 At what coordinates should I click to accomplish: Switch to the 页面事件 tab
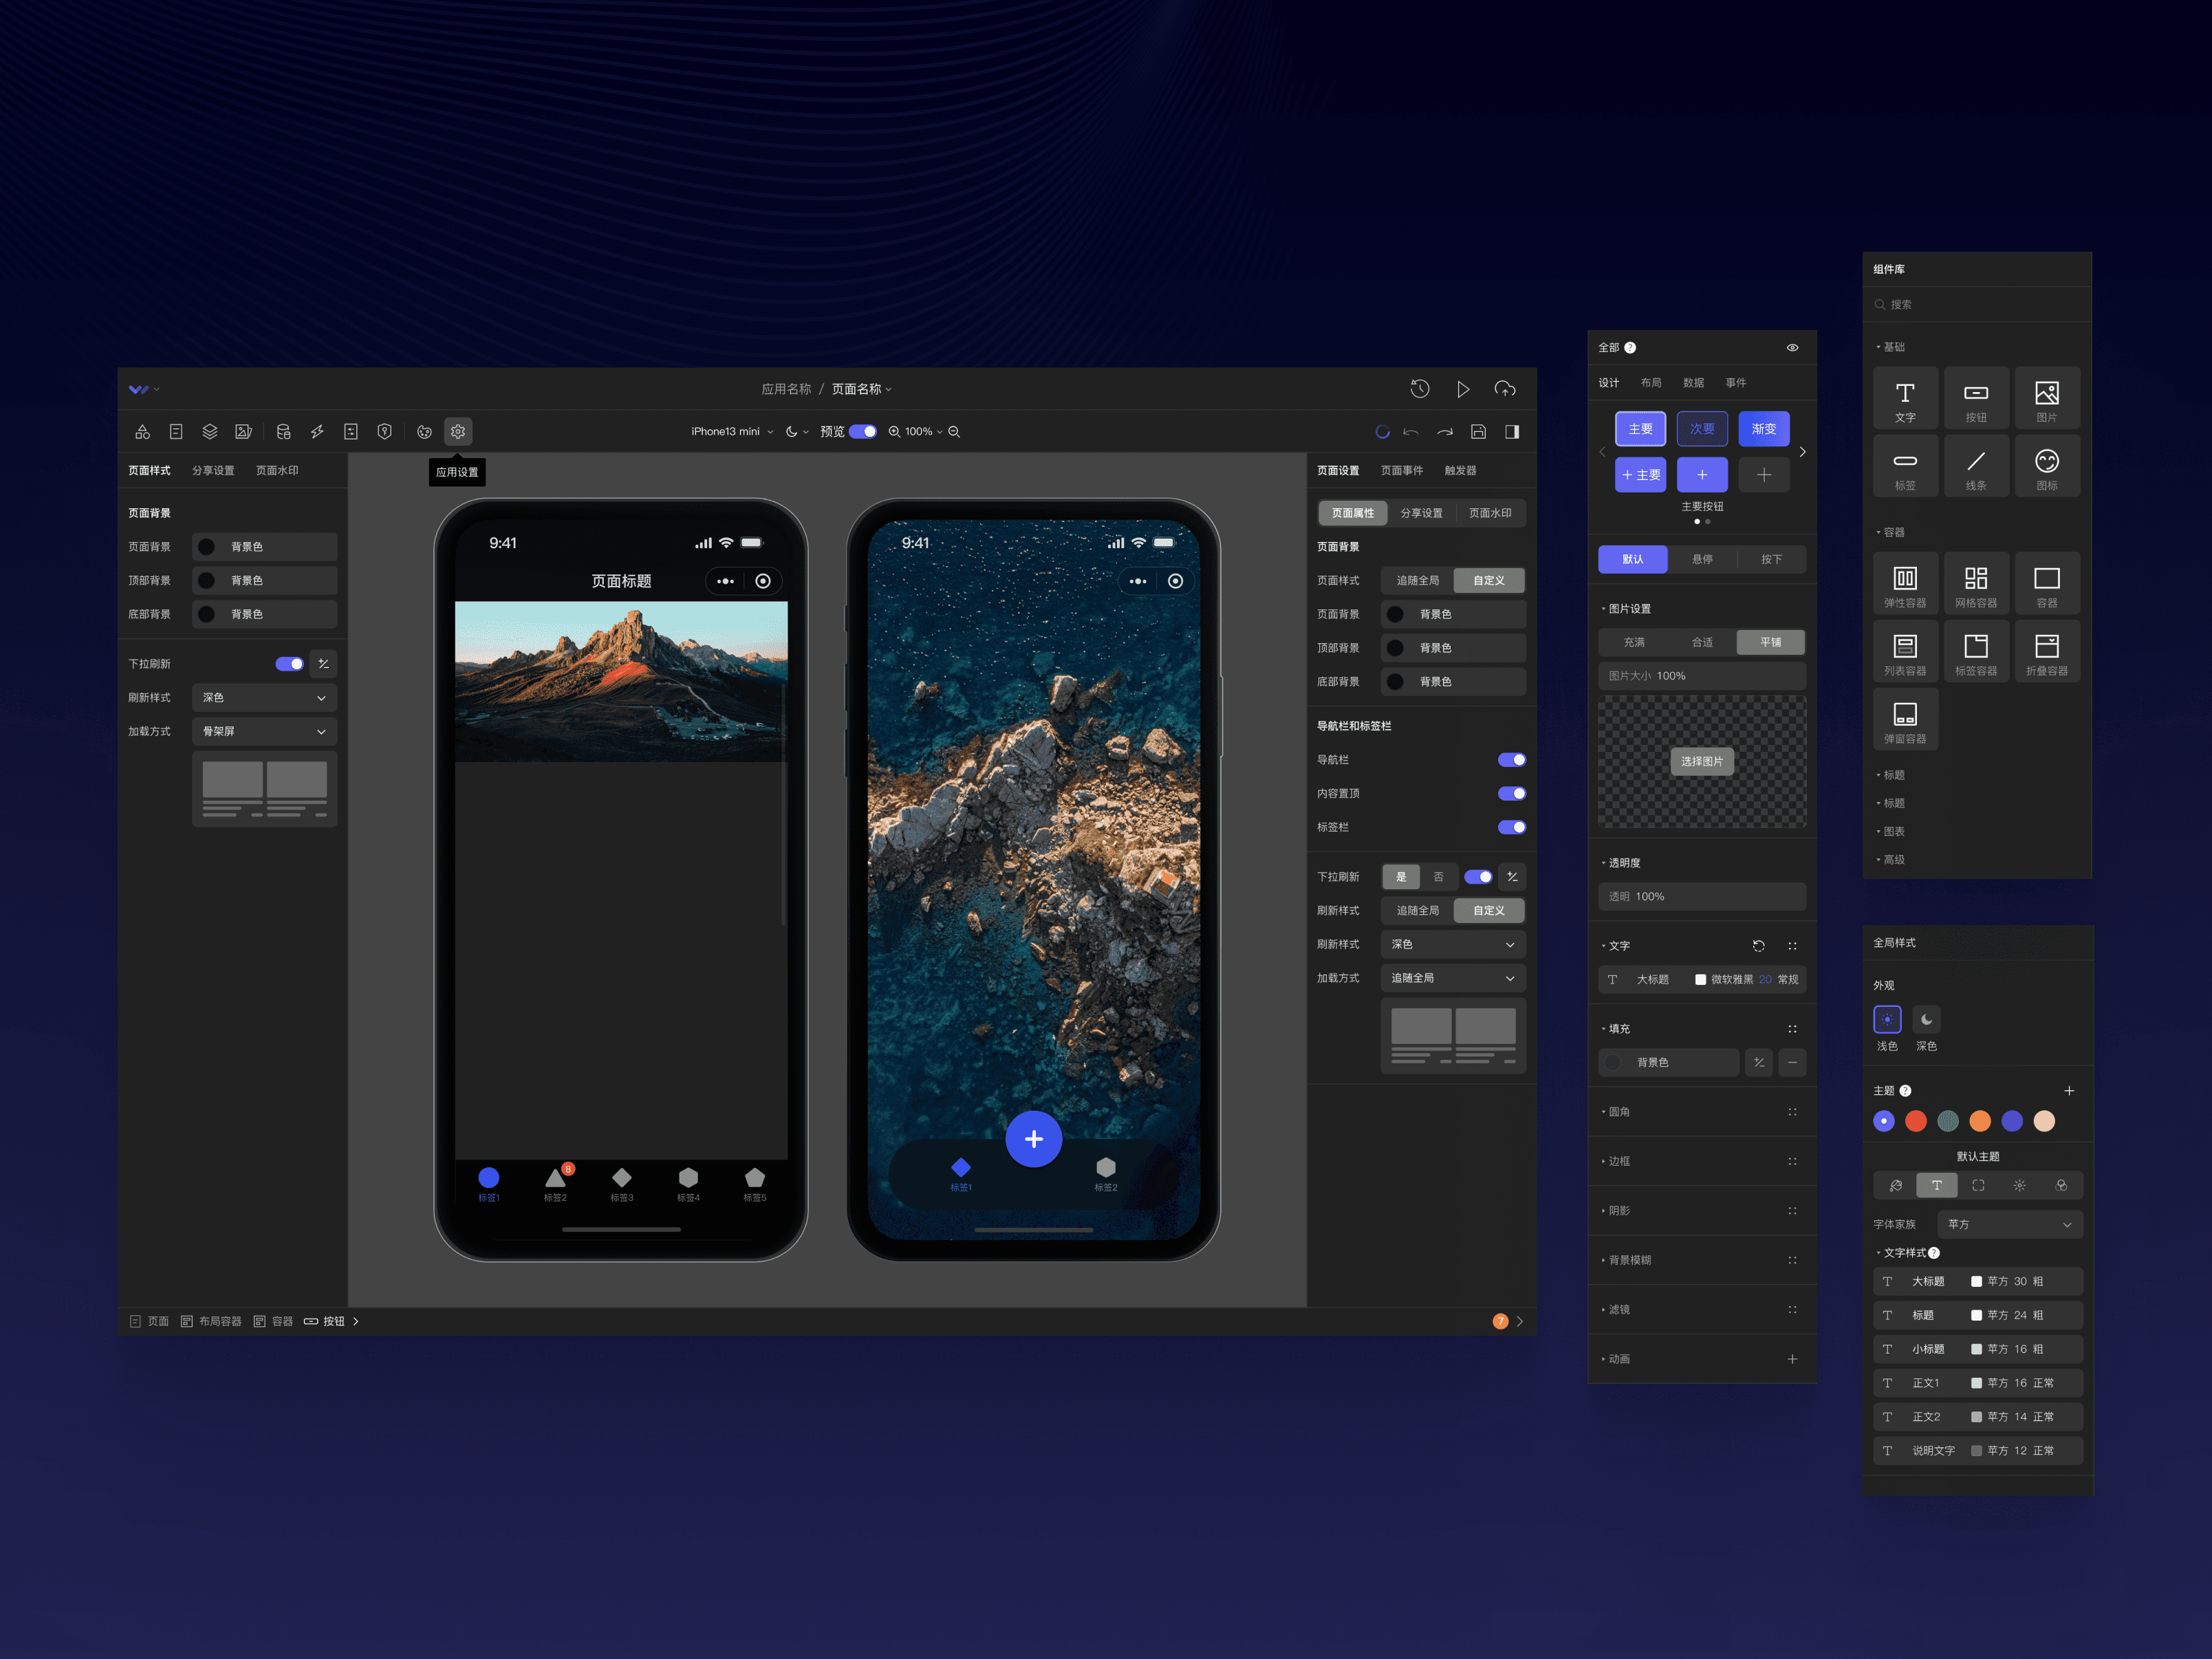1402,471
